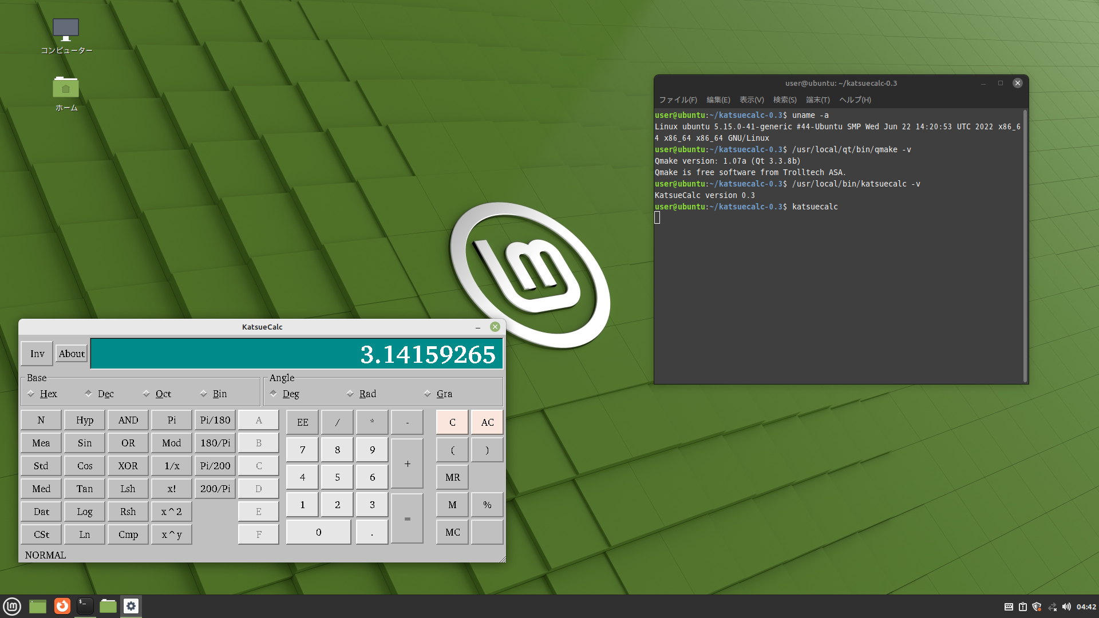The image size is (1099, 618).
Task: Minimize the KatsueCalc window
Action: pyautogui.click(x=478, y=327)
